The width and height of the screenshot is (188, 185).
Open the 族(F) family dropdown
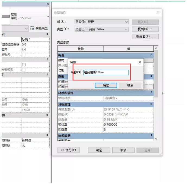(126, 22)
